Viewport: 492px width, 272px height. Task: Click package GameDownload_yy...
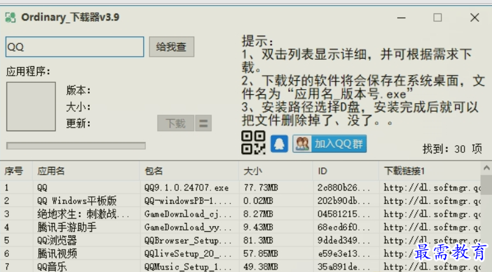coord(188,227)
